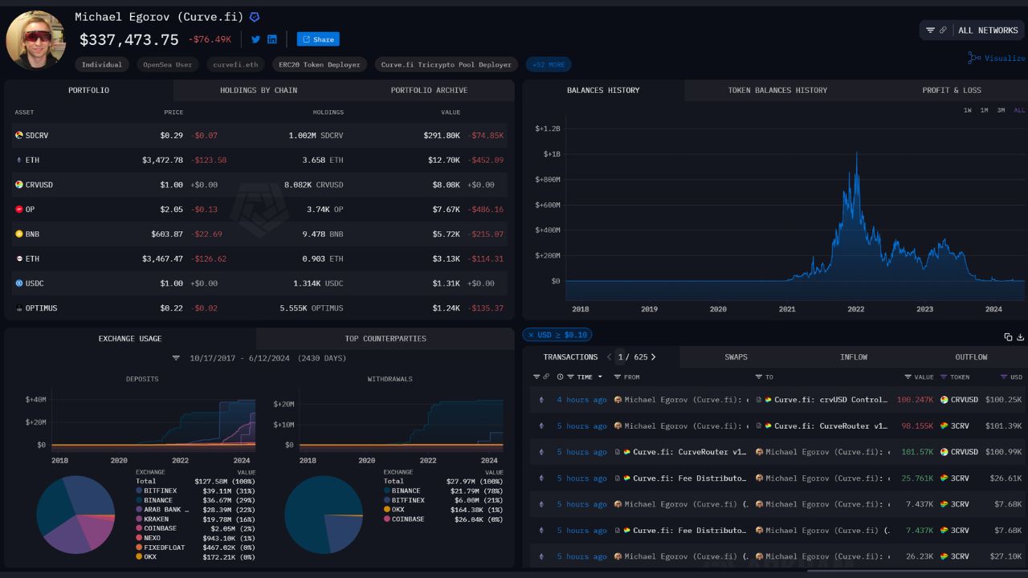Download transactions using the download icon
This screenshot has width=1028, height=578.
click(1021, 337)
